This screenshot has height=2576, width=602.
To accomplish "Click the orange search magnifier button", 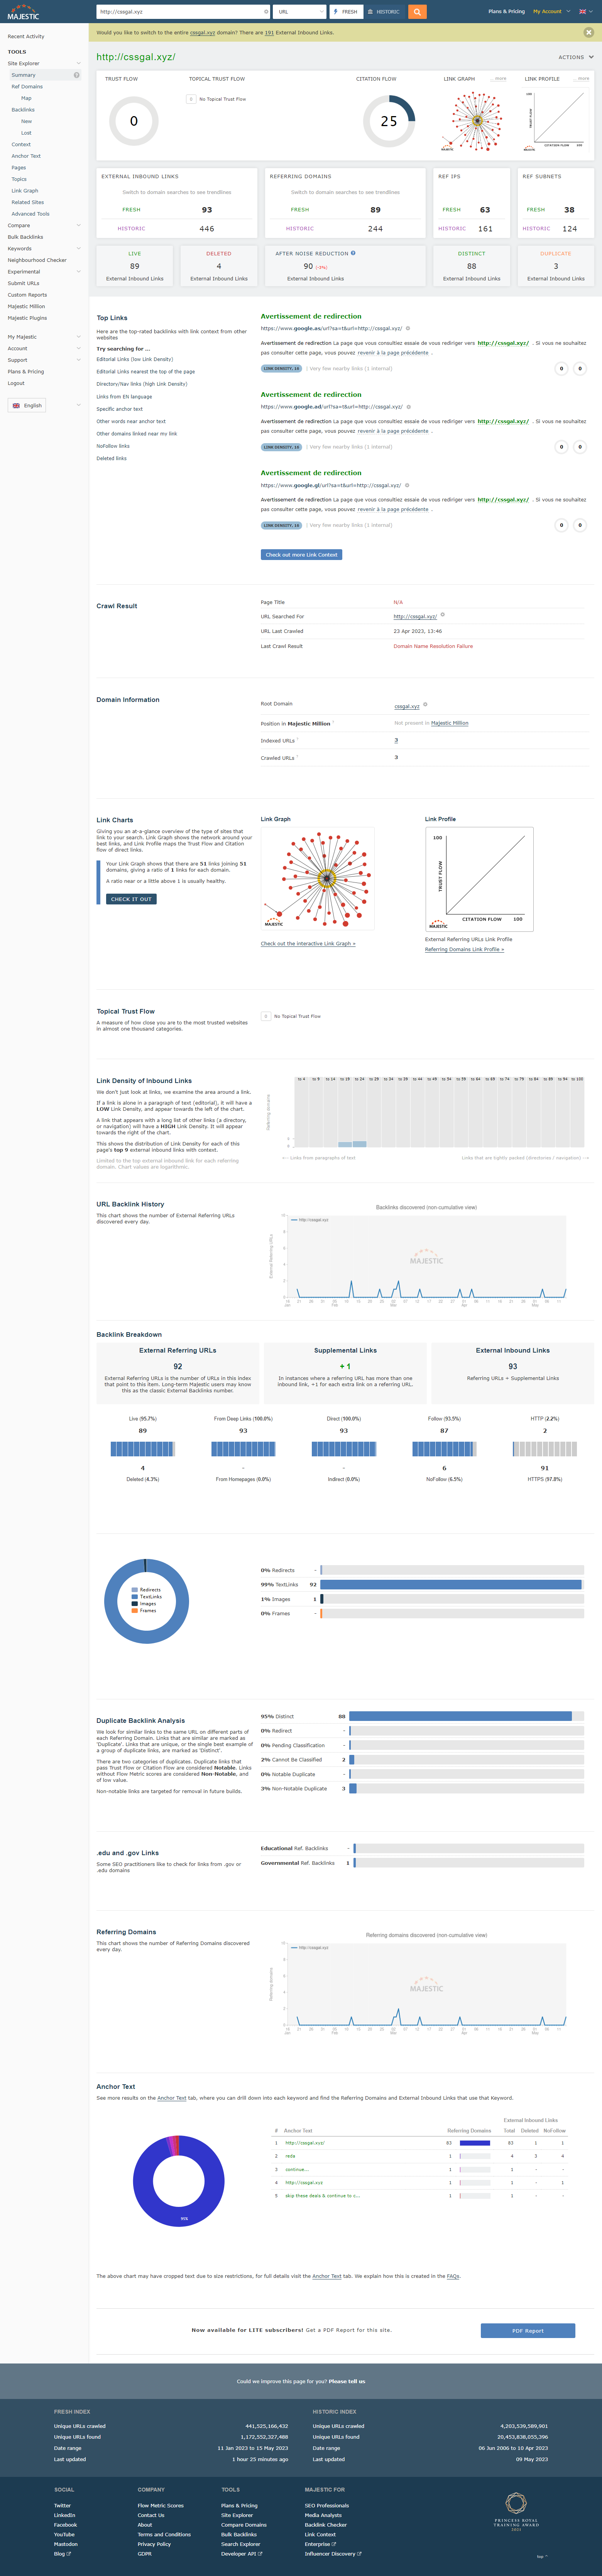I will point(417,12).
